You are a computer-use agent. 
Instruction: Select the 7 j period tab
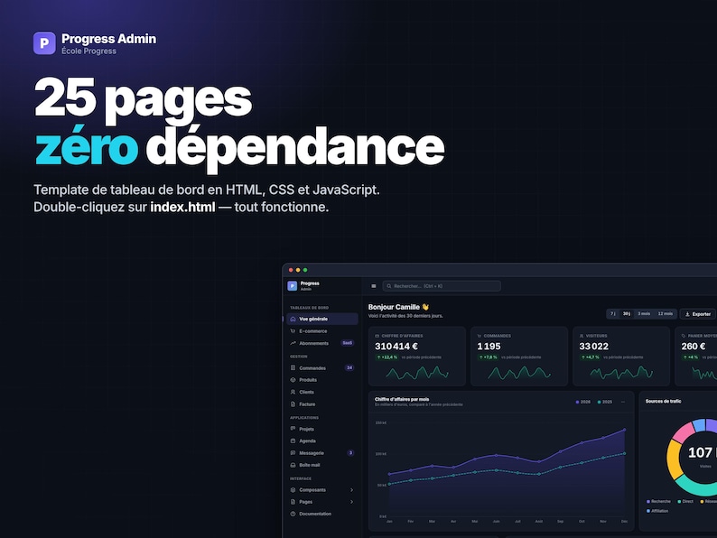[613, 313]
